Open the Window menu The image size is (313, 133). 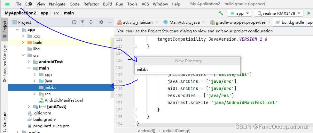pyautogui.click(x=160, y=4)
